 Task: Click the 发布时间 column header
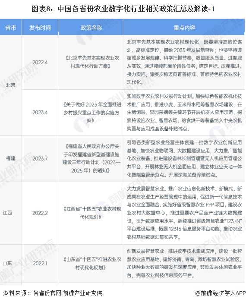[x=40, y=28]
